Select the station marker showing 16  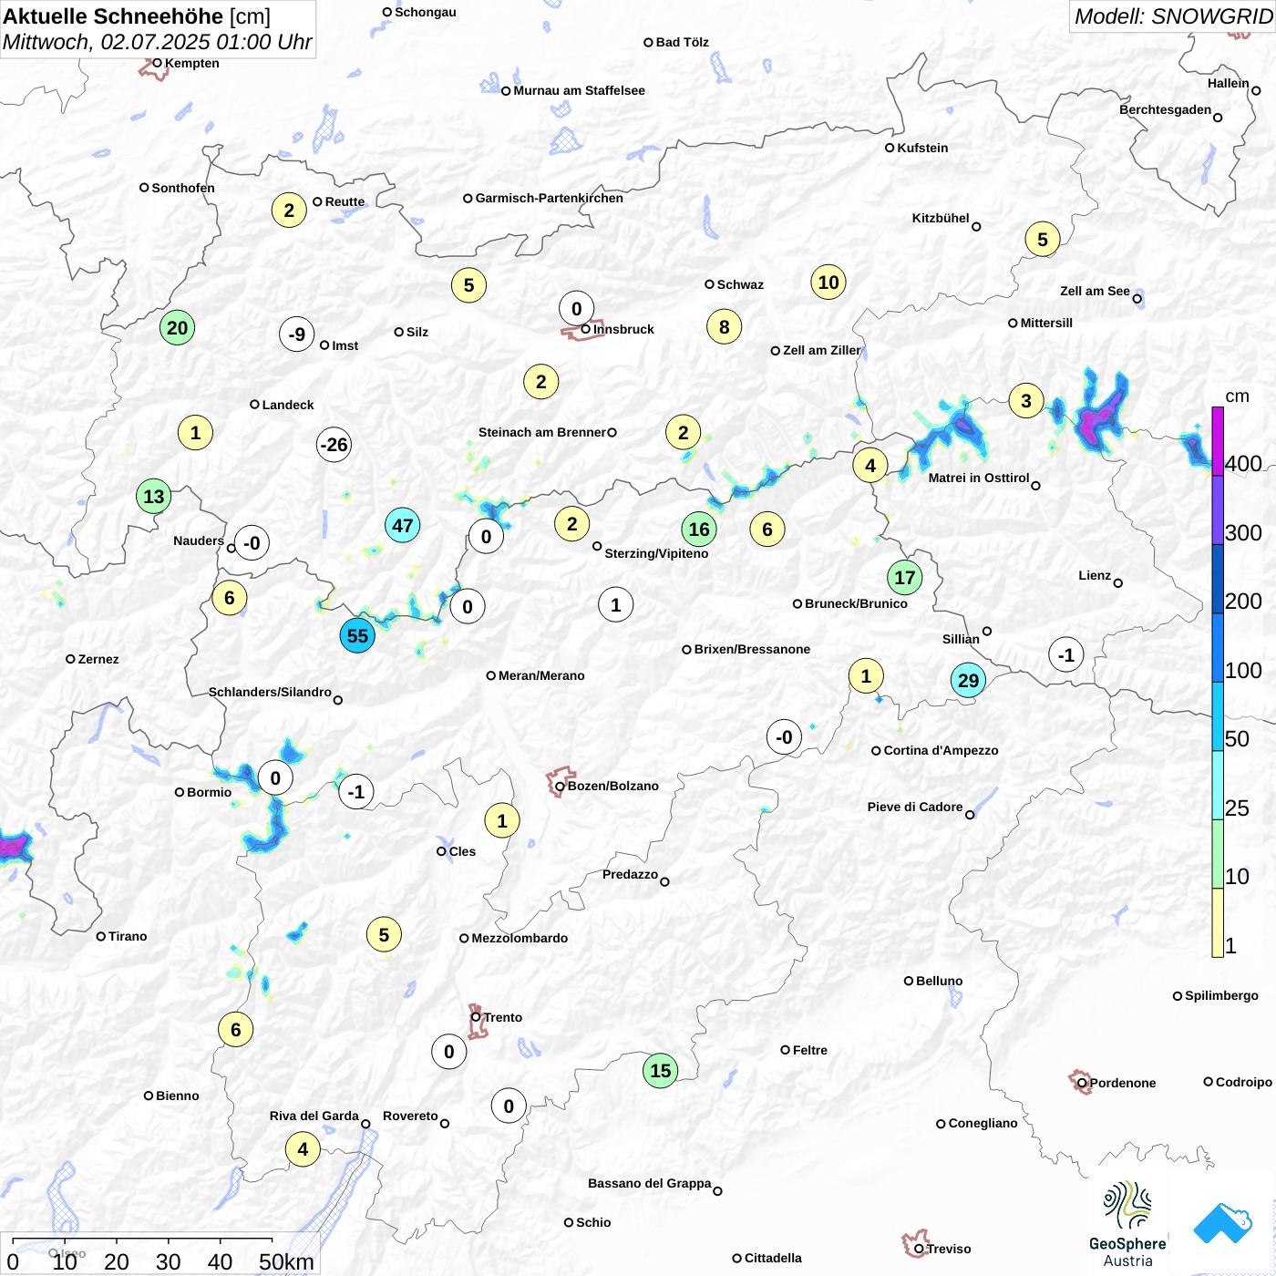699,530
